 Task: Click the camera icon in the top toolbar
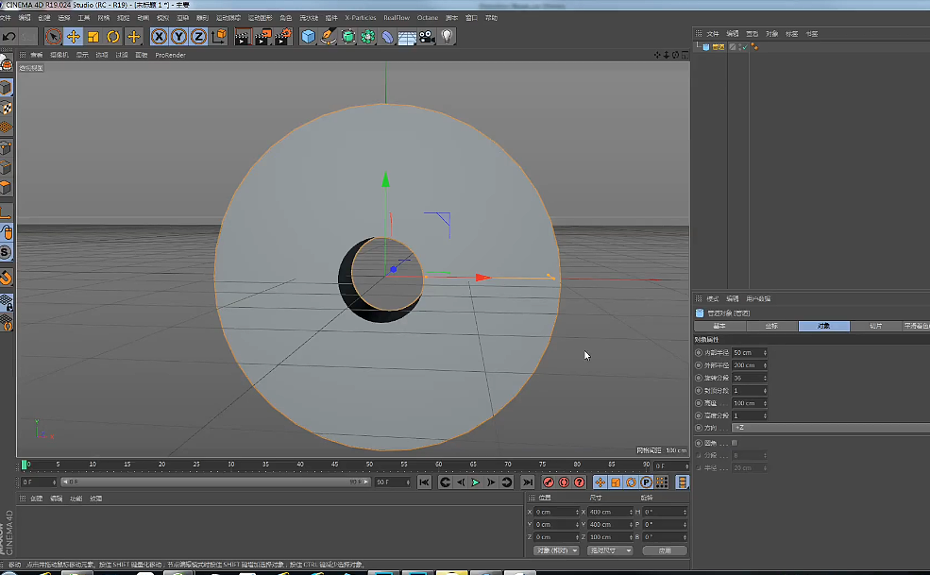(x=428, y=36)
